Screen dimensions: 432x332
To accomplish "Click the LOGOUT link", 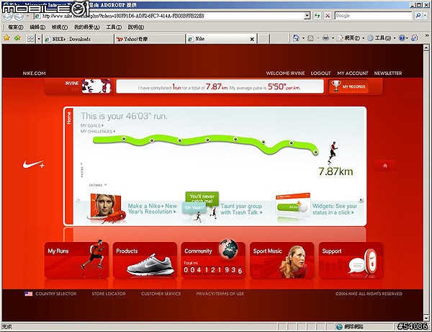I will pyautogui.click(x=320, y=73).
